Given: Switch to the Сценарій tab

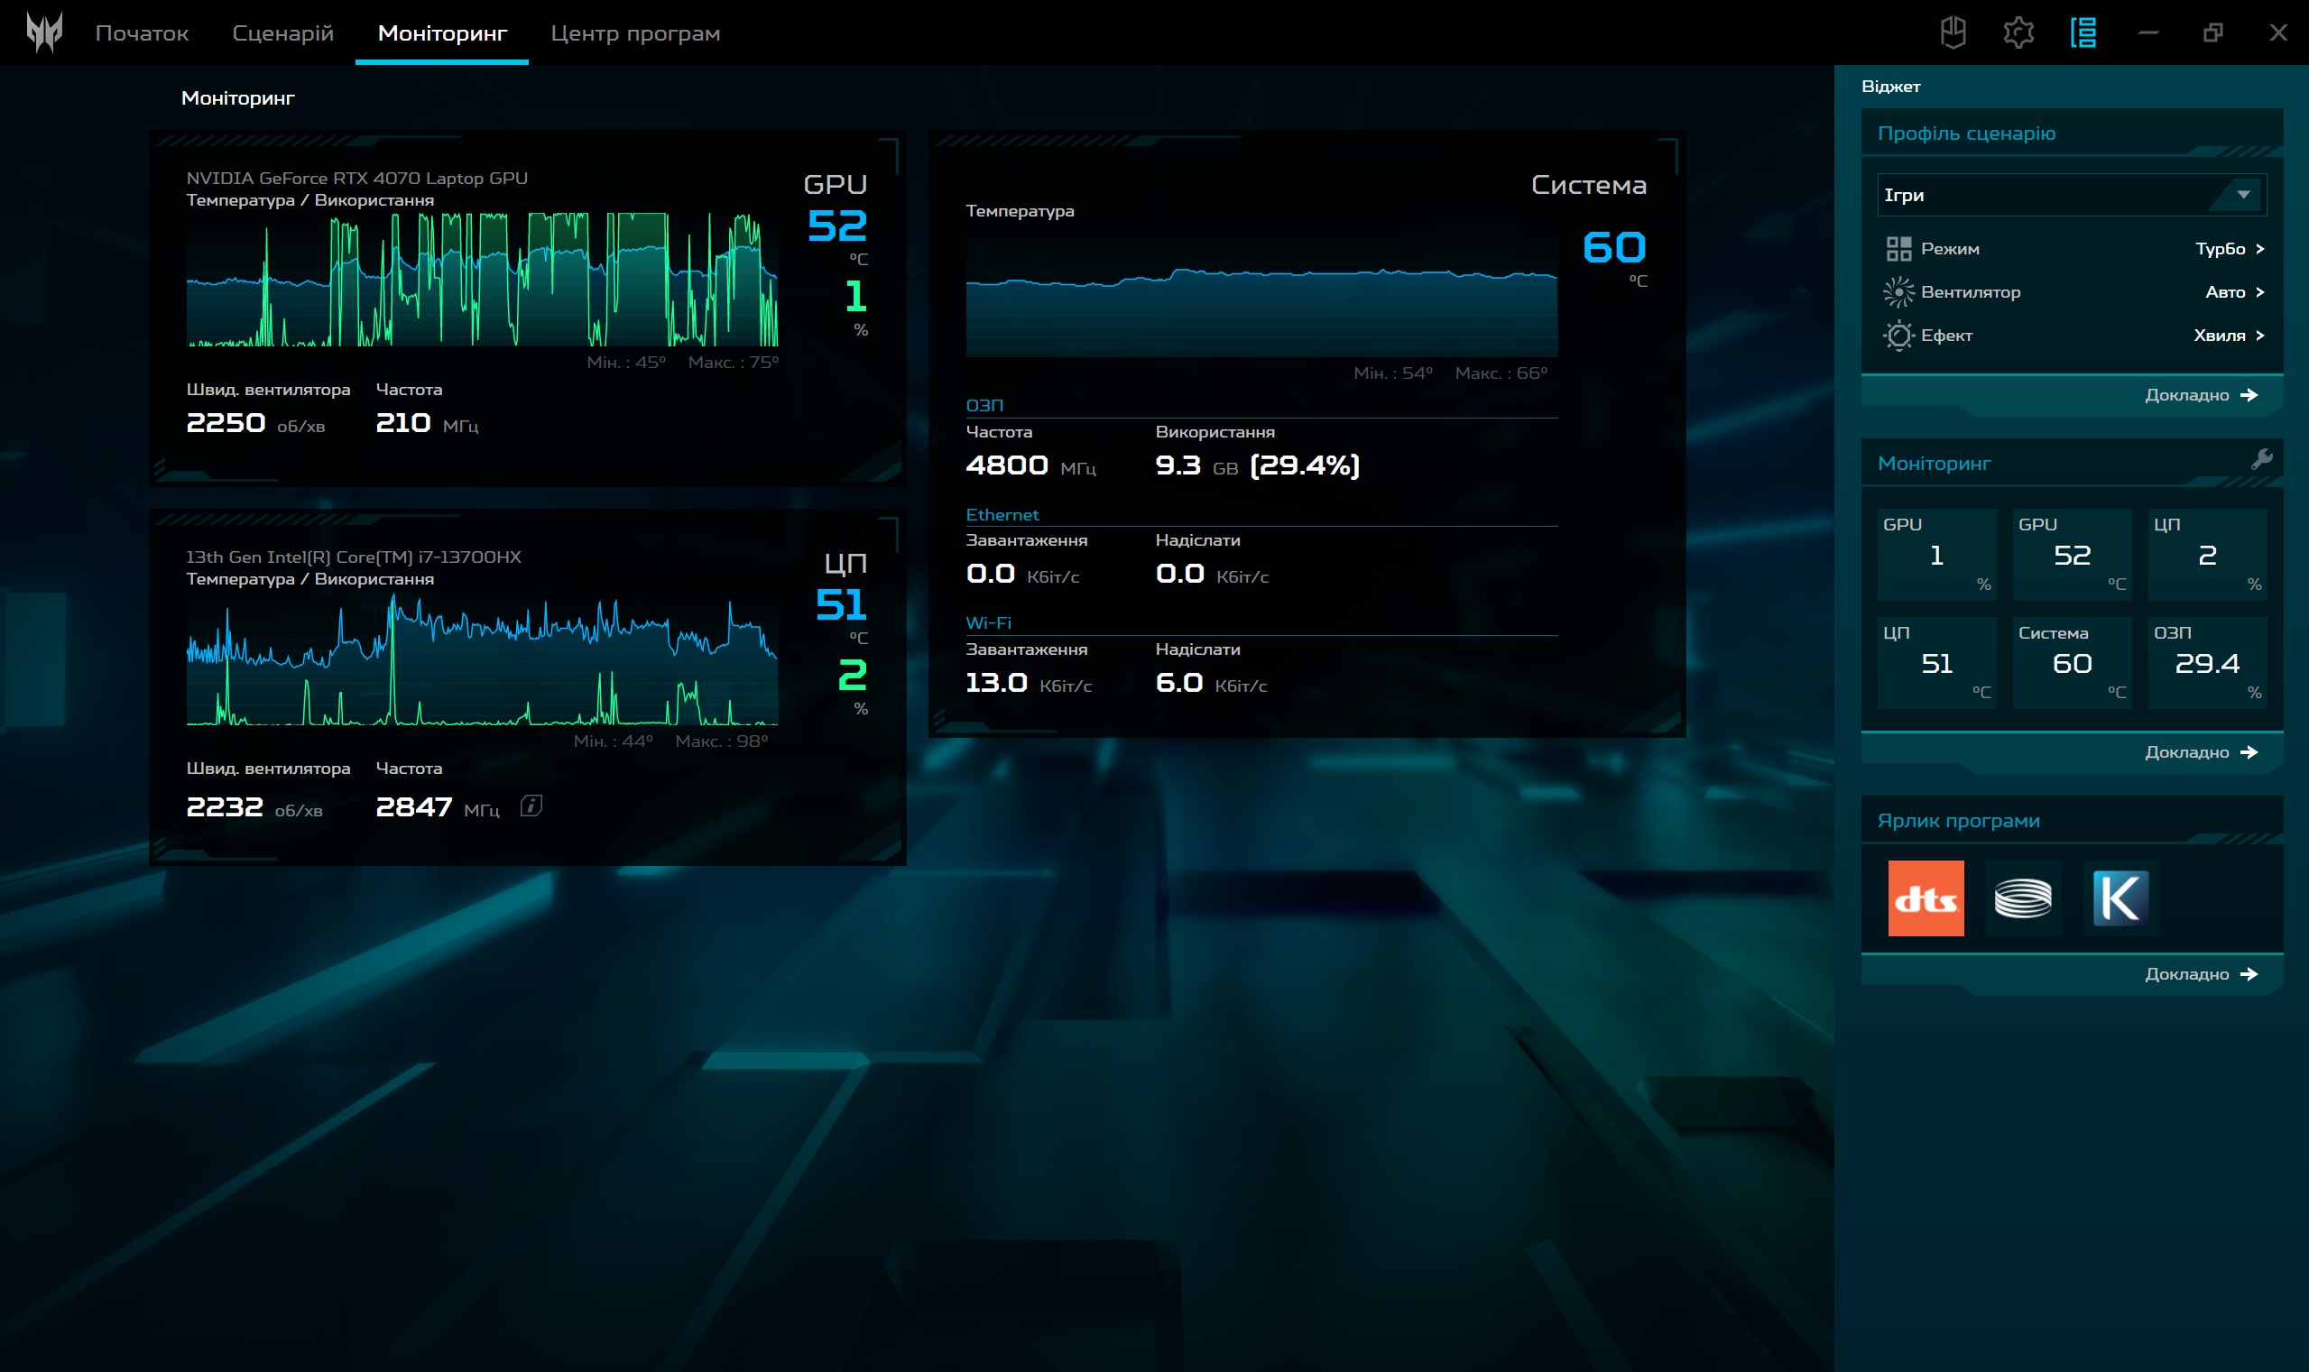Looking at the screenshot, I should point(282,33).
